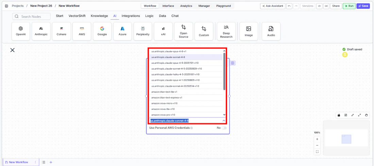The height and width of the screenshot is (166, 374).
Task: Open the Integrations node category
Action: [x=131, y=16]
